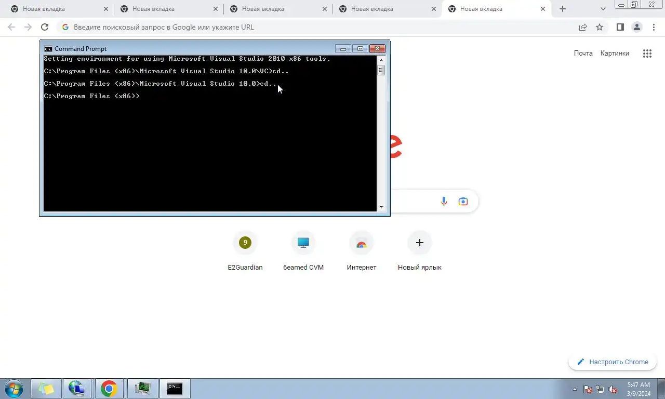Click Command Prompt scrollbar down arrow
This screenshot has width=665, height=399.
coord(381,207)
